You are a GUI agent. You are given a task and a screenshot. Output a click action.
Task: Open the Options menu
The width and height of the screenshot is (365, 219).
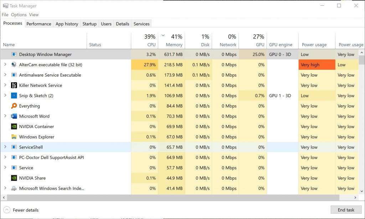pyautogui.click(x=19, y=15)
